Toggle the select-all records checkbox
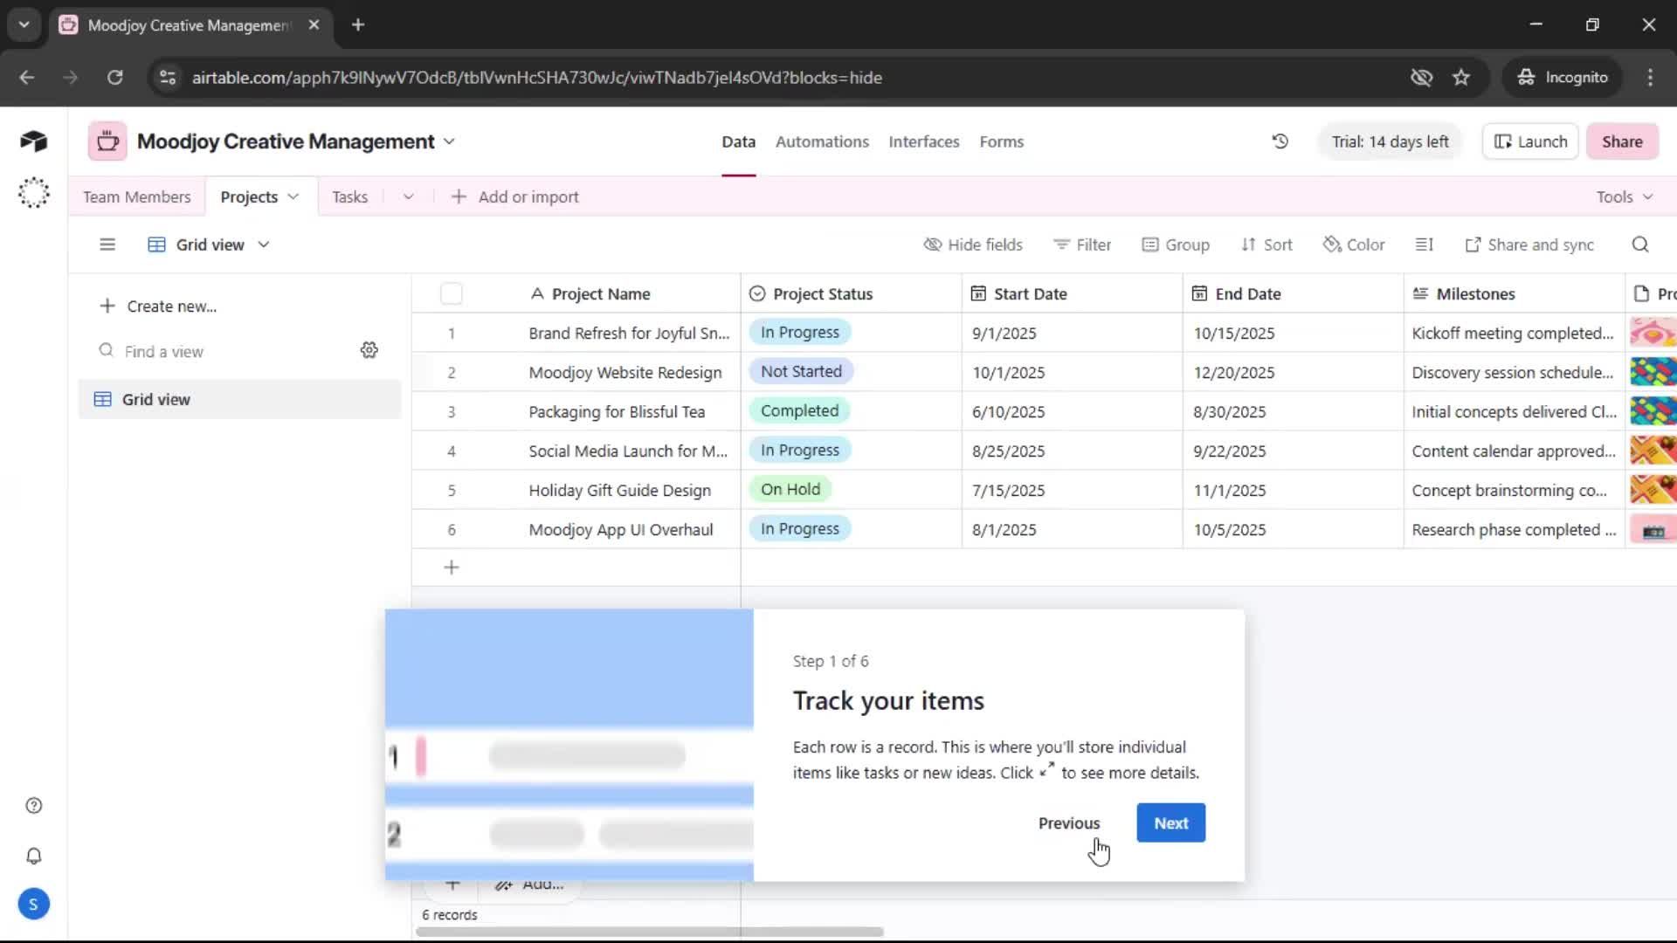 [452, 294]
